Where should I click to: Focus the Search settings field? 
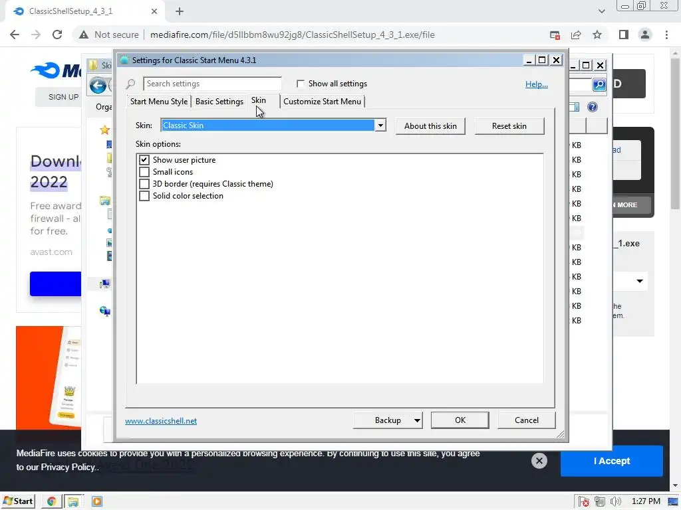click(212, 84)
